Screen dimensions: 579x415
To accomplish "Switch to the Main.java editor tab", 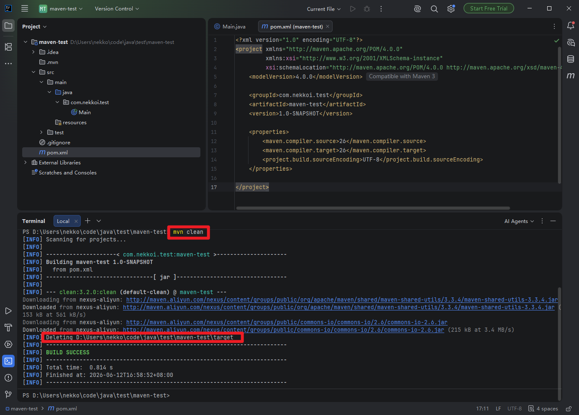I will pyautogui.click(x=230, y=26).
